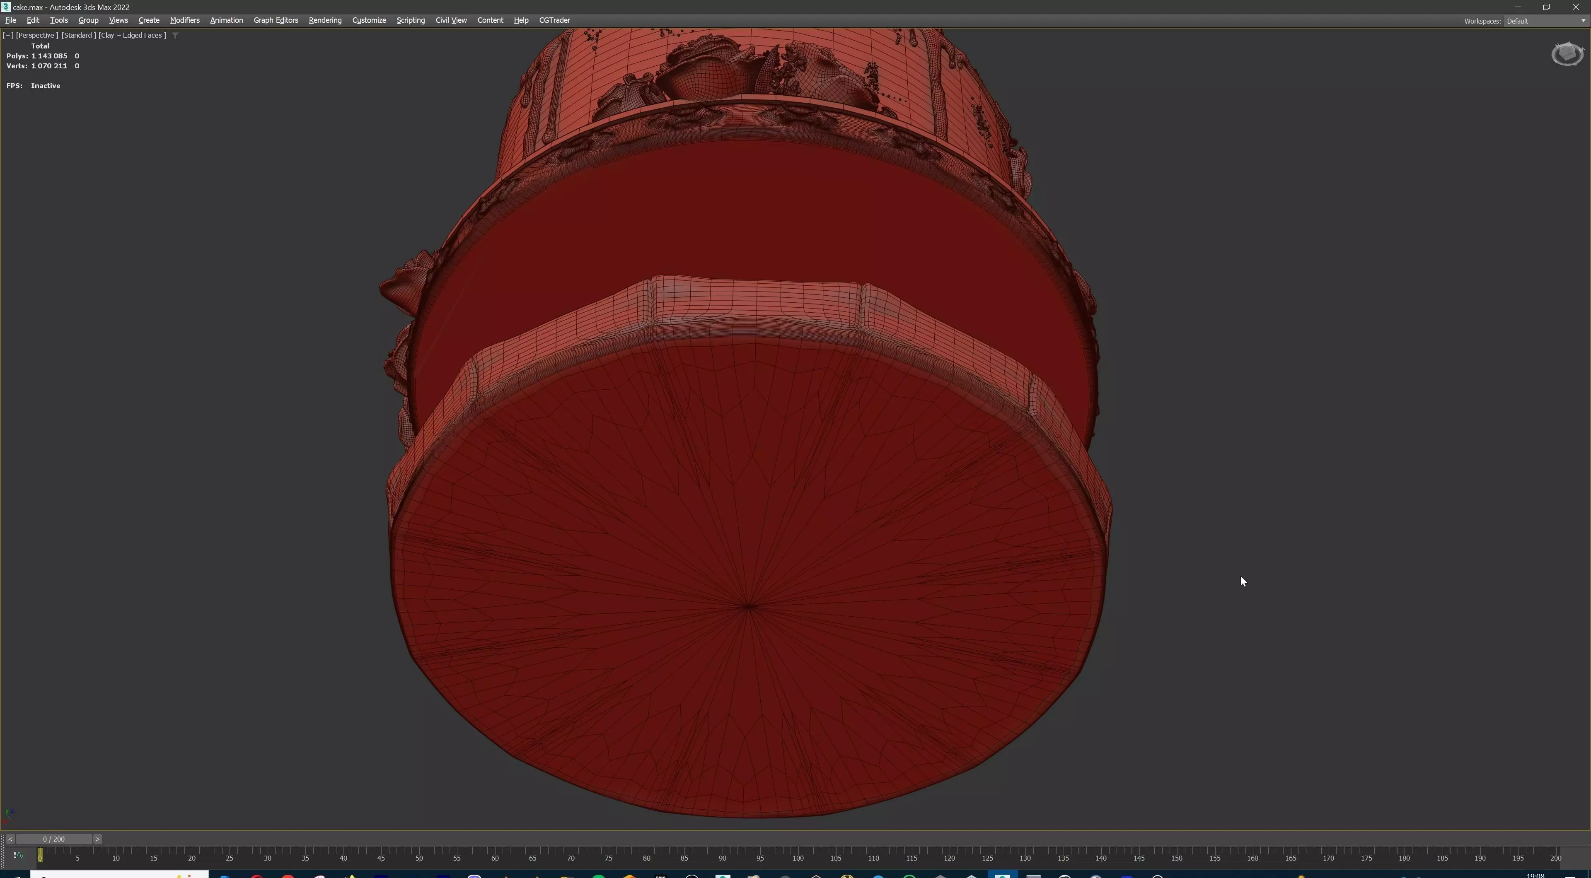
Task: Open the Modifiers menu
Action: 185,20
